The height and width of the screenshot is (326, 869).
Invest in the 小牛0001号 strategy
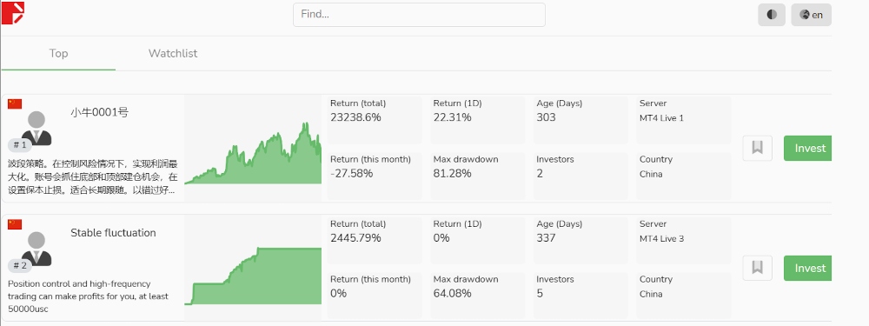coord(808,148)
